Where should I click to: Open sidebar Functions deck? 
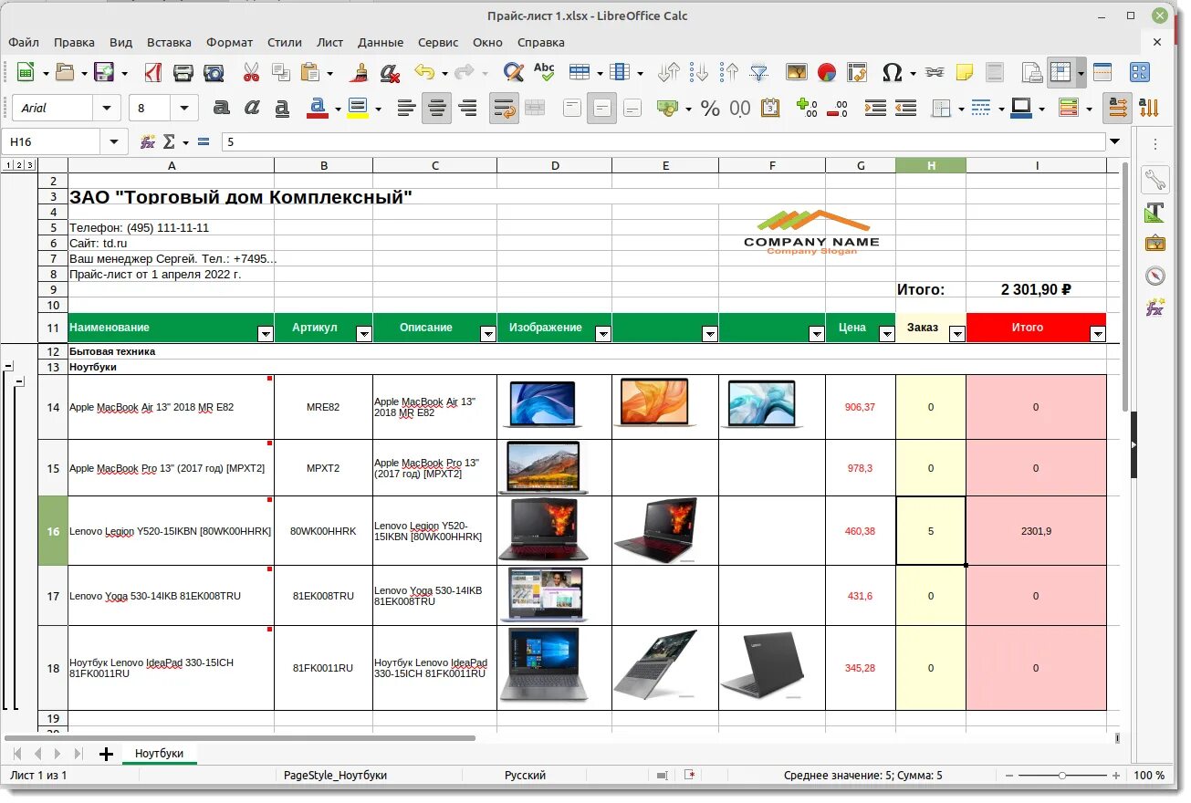coord(1154,308)
